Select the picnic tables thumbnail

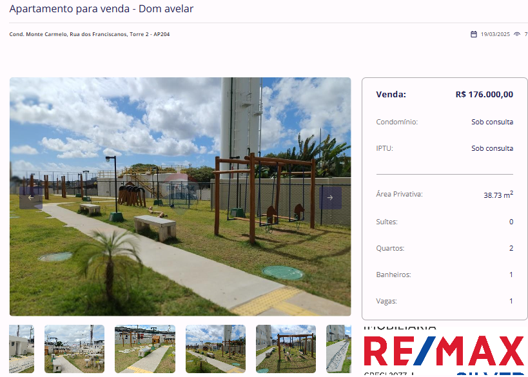coord(74,349)
